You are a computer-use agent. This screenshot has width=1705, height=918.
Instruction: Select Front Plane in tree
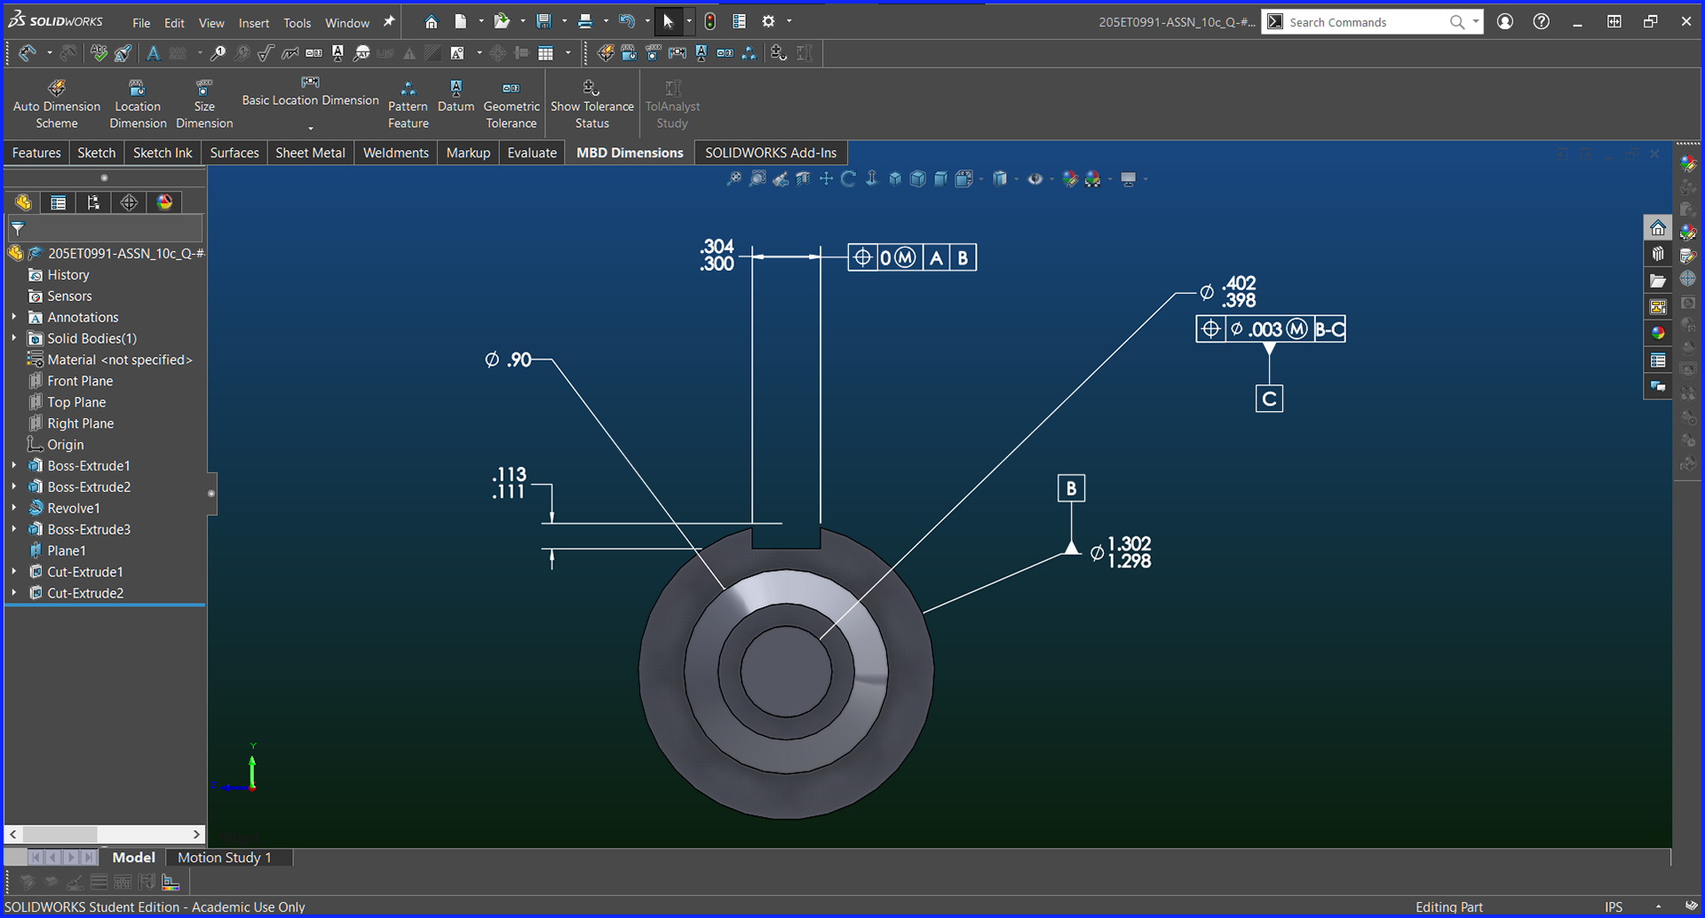pos(80,381)
